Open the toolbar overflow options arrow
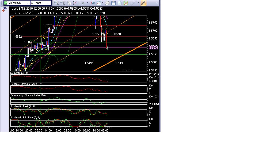Image resolution: width=263 pixels, height=164 pixels. point(157,3)
